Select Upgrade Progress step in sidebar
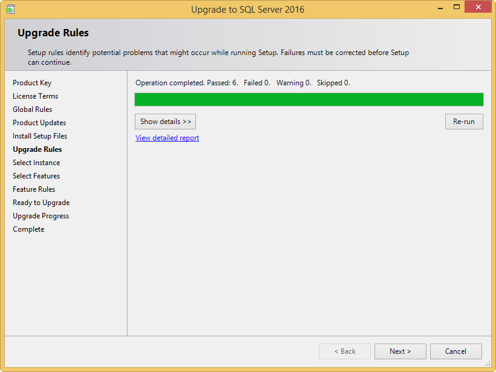 click(x=41, y=216)
